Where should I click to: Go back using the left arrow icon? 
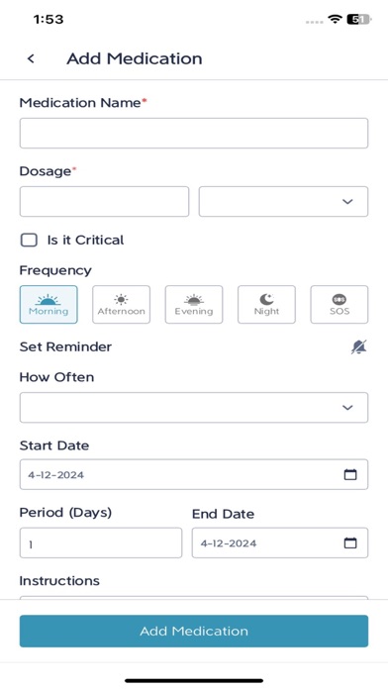[31, 58]
